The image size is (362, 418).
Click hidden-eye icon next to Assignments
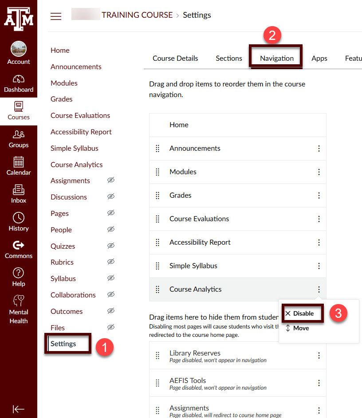click(111, 180)
